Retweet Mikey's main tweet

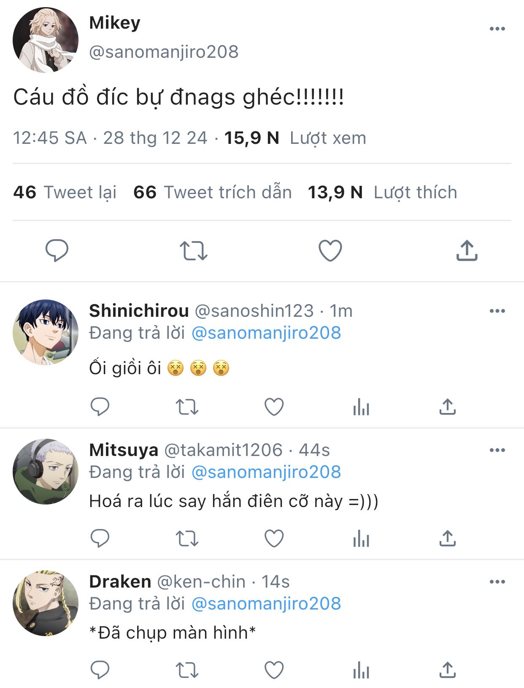[193, 251]
